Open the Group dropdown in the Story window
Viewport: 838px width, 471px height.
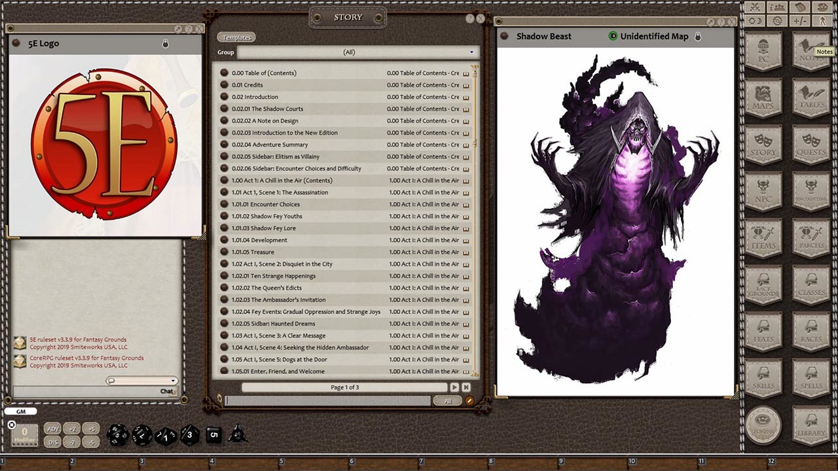click(x=470, y=52)
